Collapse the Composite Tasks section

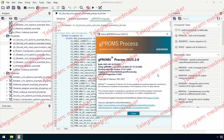[218, 25]
